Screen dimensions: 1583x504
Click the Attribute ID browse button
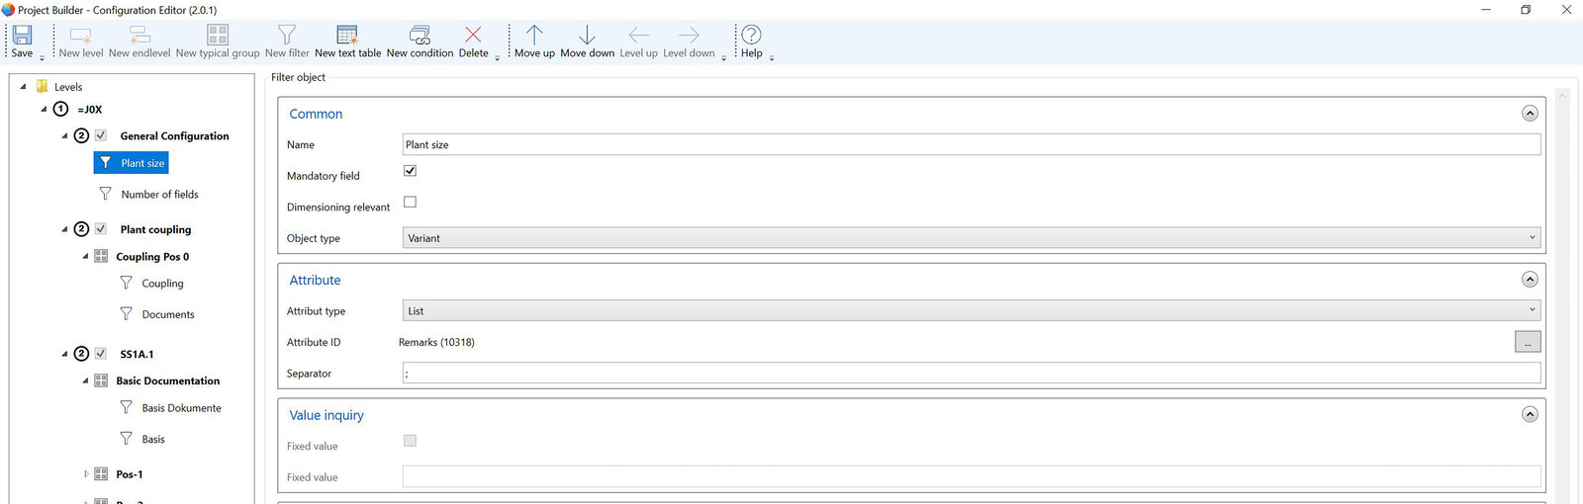click(1528, 343)
